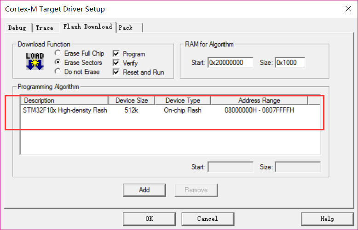Click the Programming Algorithm Start field
Viewport: 358px width, 230px height.
click(x=231, y=167)
